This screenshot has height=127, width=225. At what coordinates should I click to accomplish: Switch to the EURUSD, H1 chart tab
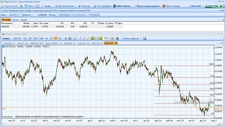(x=9, y=43)
